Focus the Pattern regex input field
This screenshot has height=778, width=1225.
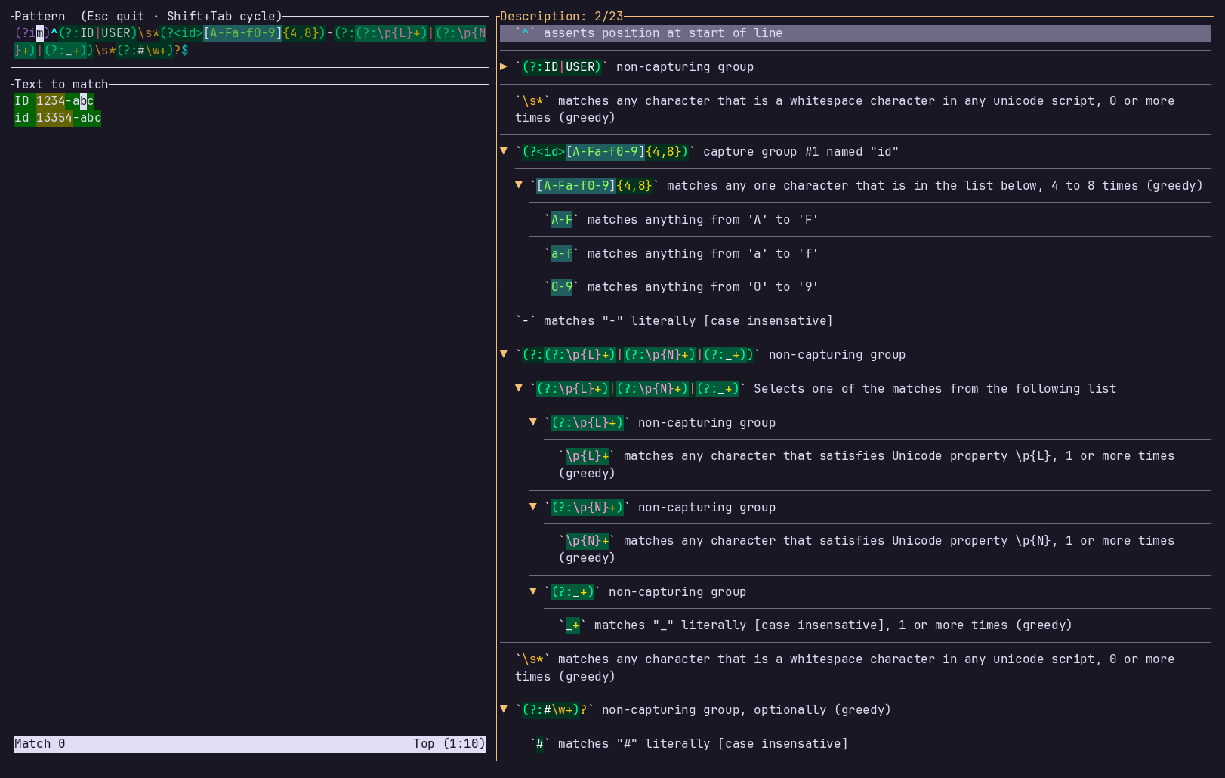pos(250,42)
